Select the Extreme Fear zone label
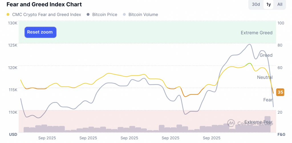This screenshot has width=292, height=143. click(x=258, y=122)
